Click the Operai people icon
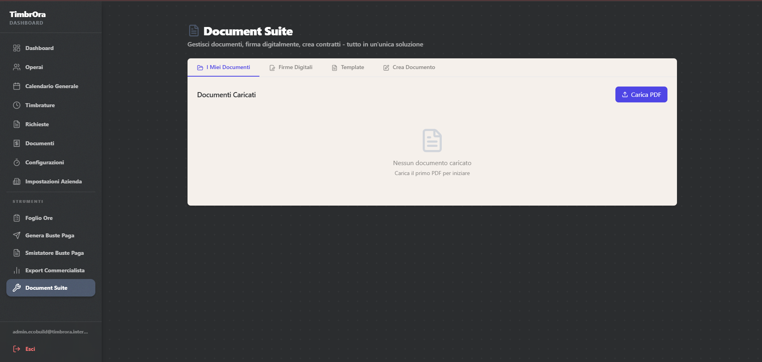The width and height of the screenshot is (762, 362). point(17,67)
